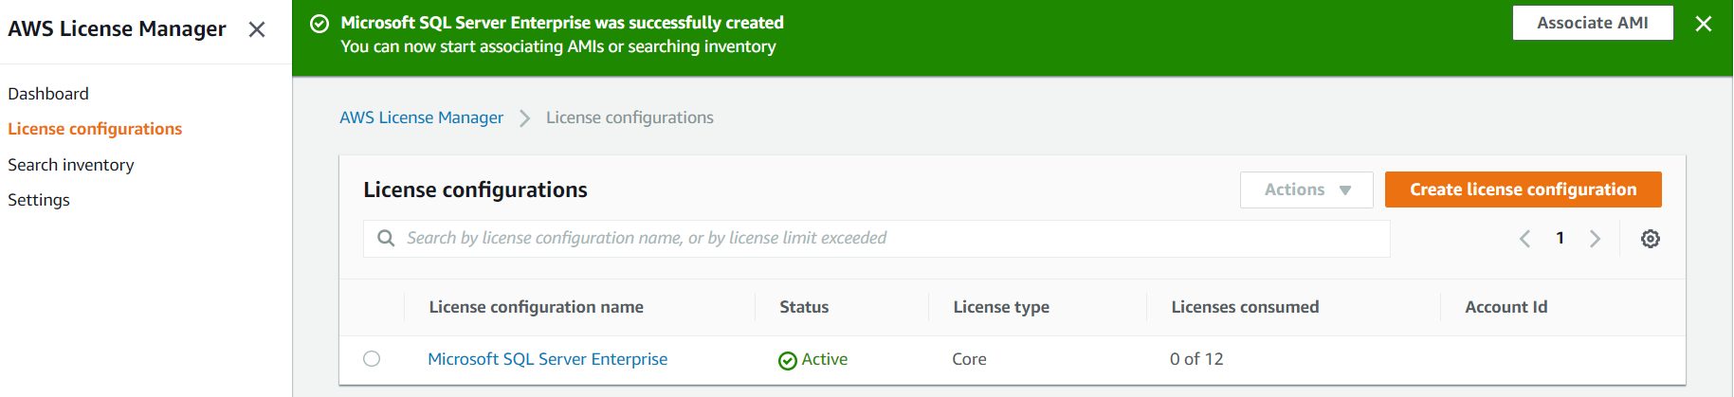
Task: Open Settings in the sidebar
Action: point(39,200)
